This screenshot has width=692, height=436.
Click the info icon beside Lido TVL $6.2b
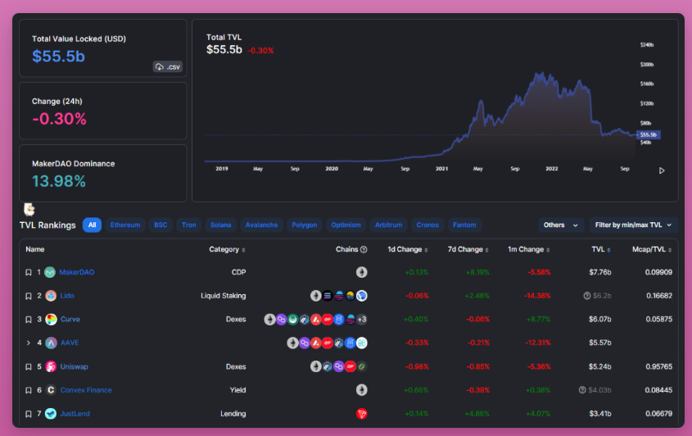tap(587, 296)
